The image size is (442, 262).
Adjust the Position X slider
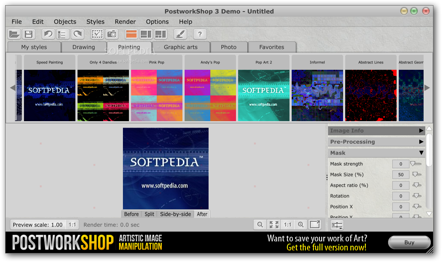417,206
